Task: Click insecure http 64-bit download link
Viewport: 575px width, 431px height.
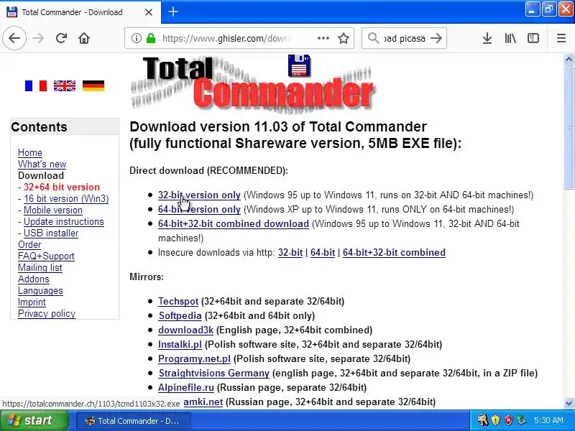Action: pyautogui.click(x=323, y=253)
